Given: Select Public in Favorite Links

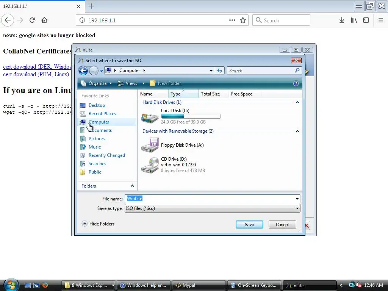Looking at the screenshot, I should tap(95, 172).
